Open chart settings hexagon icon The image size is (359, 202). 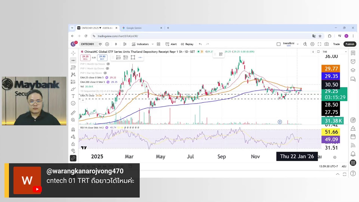click(312, 44)
